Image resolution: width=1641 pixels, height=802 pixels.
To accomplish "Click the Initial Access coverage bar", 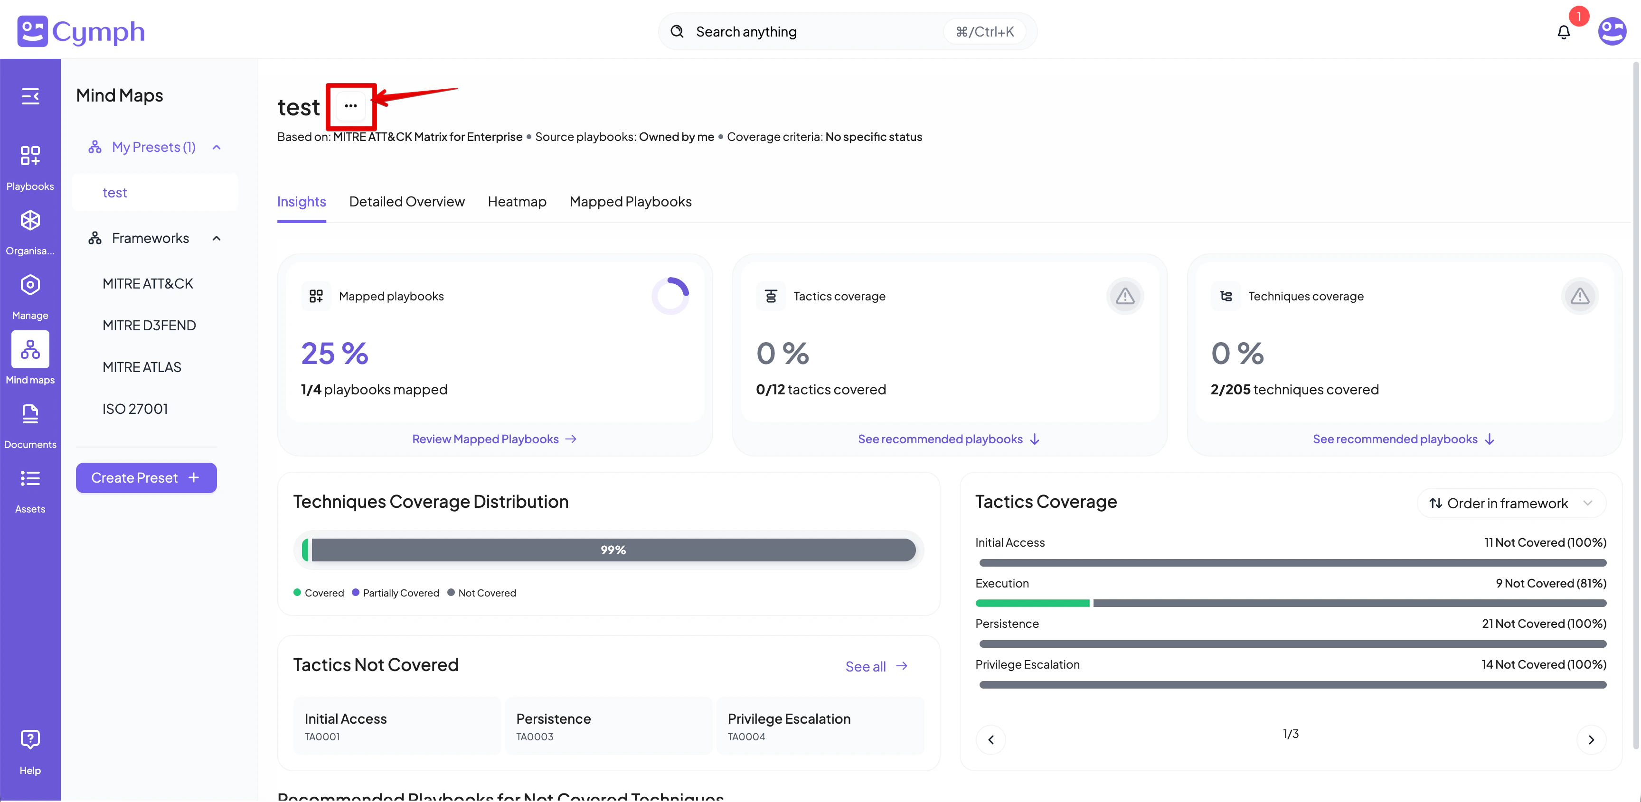I will click(1292, 563).
